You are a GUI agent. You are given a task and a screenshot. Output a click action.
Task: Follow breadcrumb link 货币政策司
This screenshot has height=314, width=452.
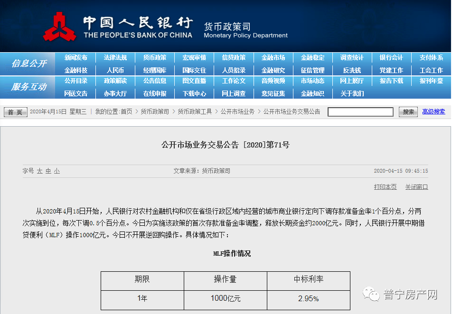(155, 112)
